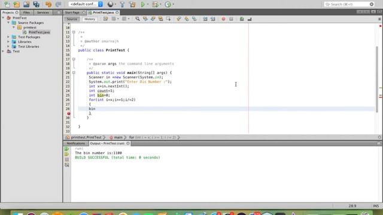The image size is (383, 215).
Task: Click the Clean and Build icon
Action: 132,4
